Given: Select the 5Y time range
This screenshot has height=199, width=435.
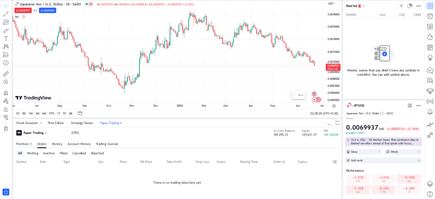Looking at the screenshot, I should pos(64,113).
